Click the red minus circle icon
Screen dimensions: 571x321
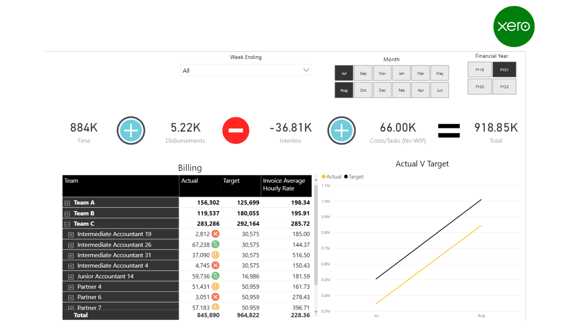pos(236,130)
